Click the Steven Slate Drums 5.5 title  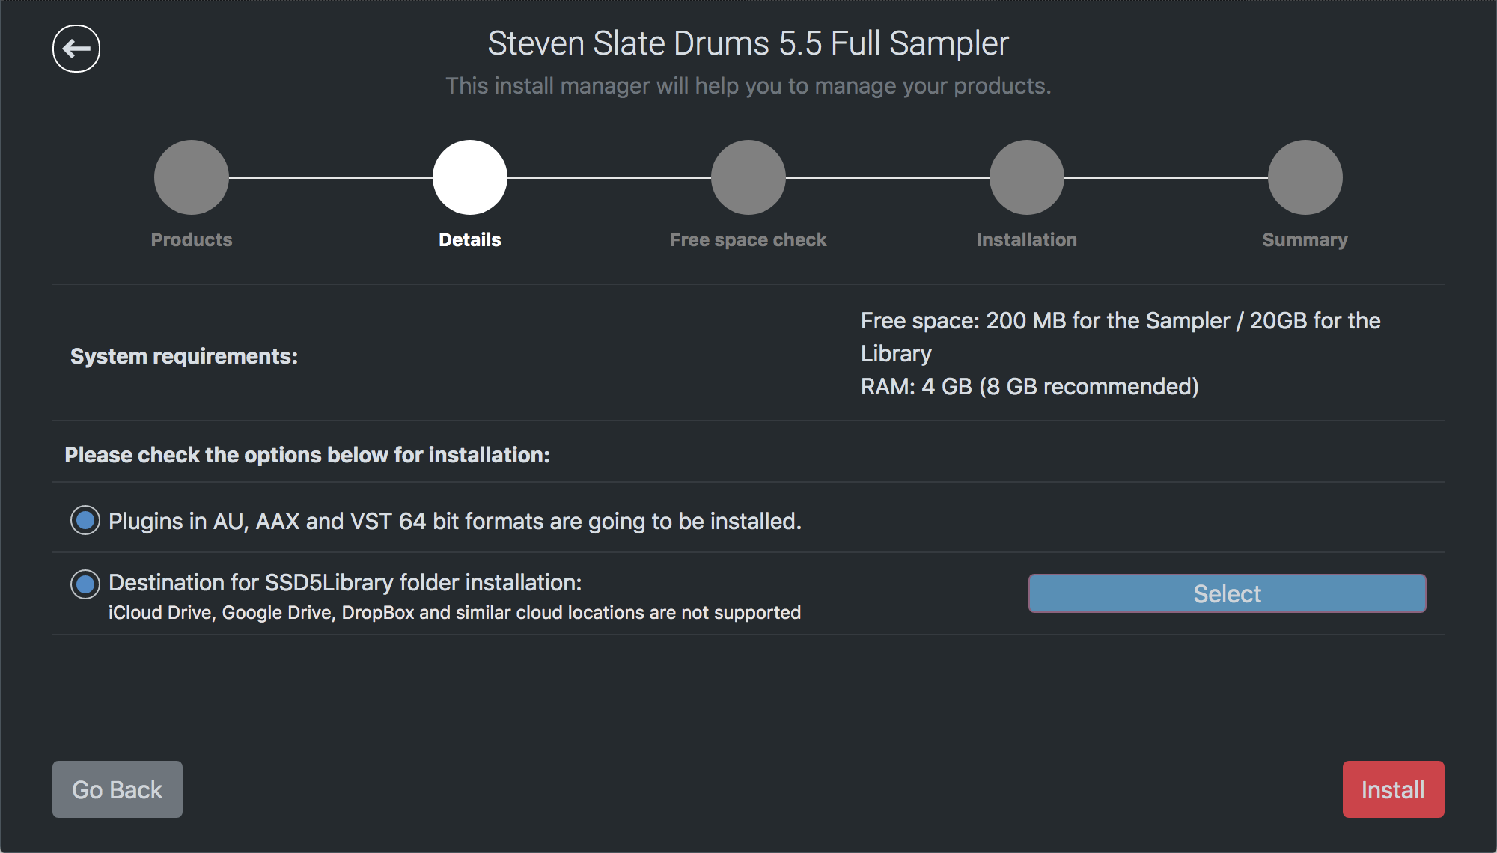click(748, 43)
